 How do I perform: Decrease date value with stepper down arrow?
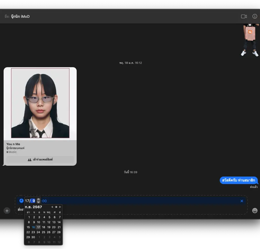[39, 202]
